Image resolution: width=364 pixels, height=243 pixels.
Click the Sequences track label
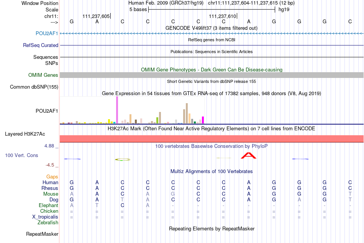(x=46, y=57)
